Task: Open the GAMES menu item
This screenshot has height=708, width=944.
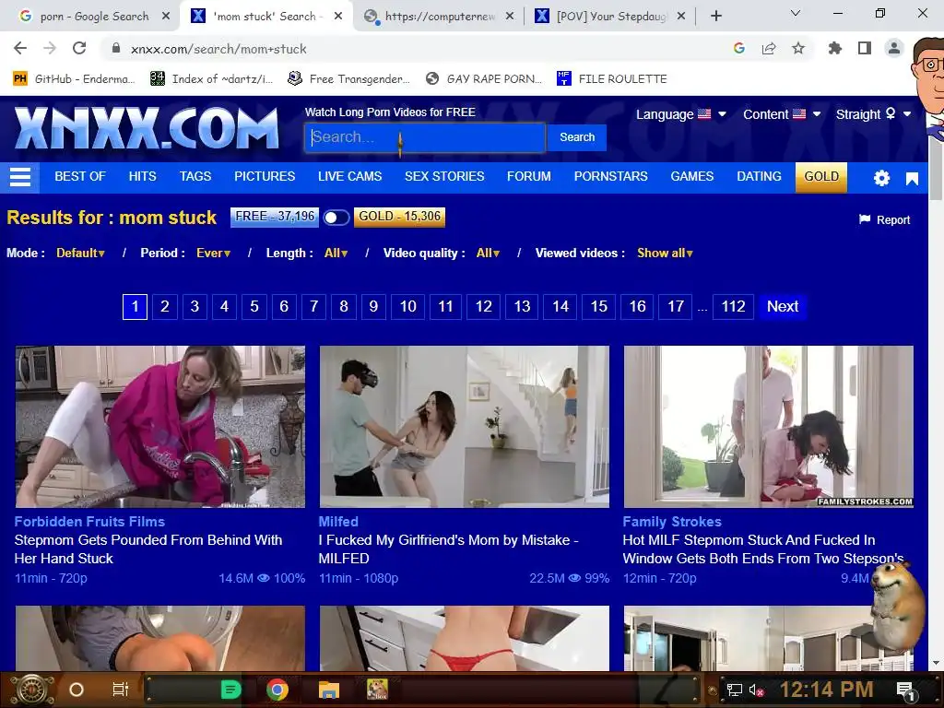Action: point(691,176)
